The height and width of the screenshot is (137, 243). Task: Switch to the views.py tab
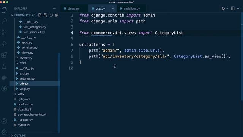click(74, 8)
